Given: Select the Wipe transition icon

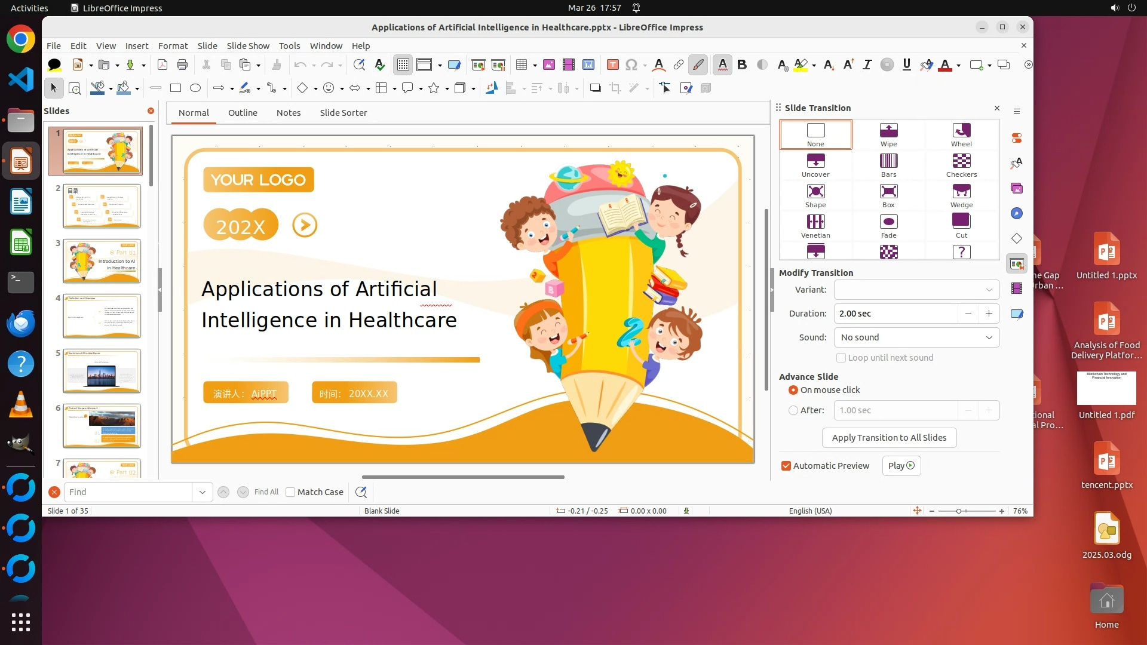Looking at the screenshot, I should (888, 131).
